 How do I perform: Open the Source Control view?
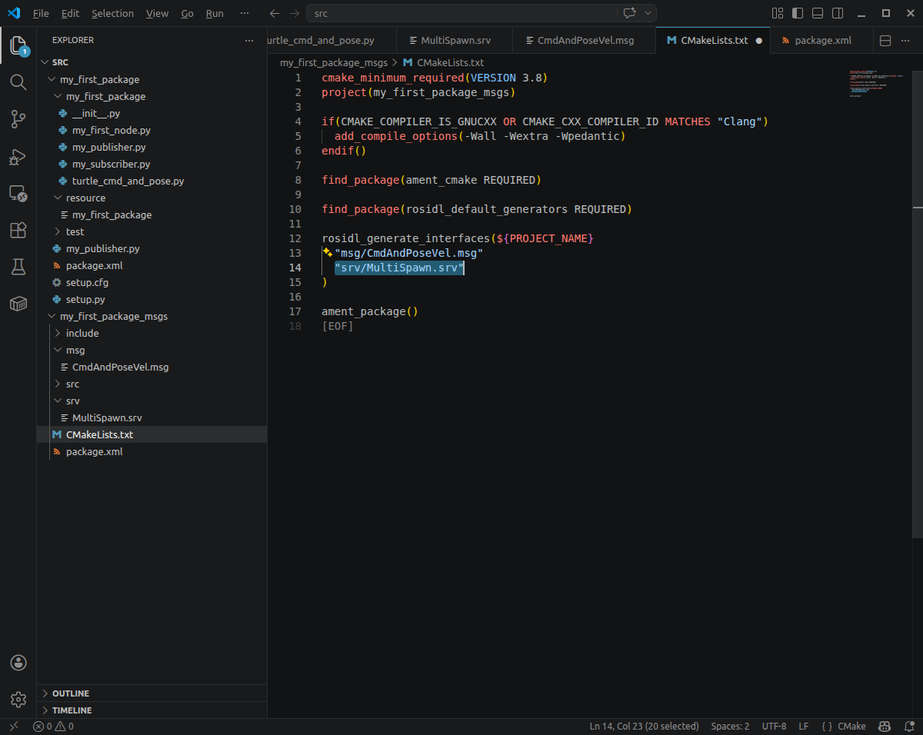tap(18, 118)
